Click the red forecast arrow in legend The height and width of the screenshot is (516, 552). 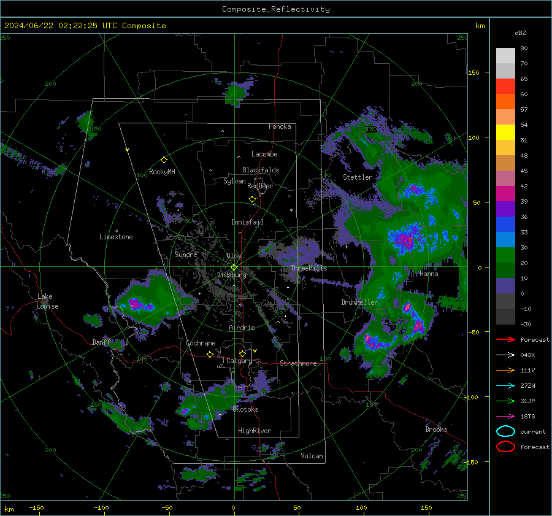click(505, 339)
